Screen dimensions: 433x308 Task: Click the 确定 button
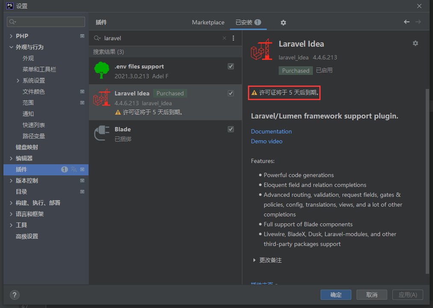pyautogui.click(x=336, y=295)
